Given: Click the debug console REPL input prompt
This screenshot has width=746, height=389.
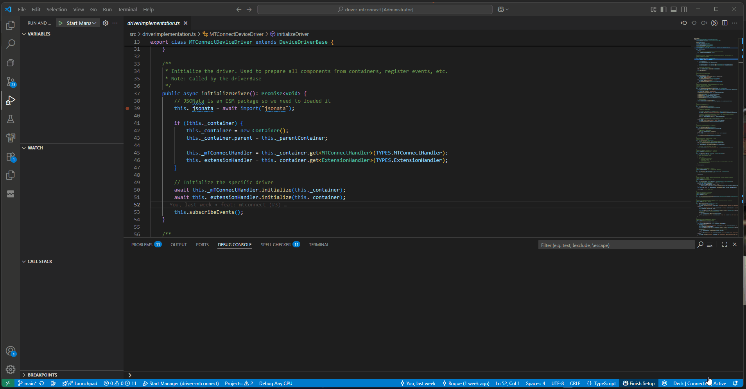Looking at the screenshot, I should click(x=434, y=375).
